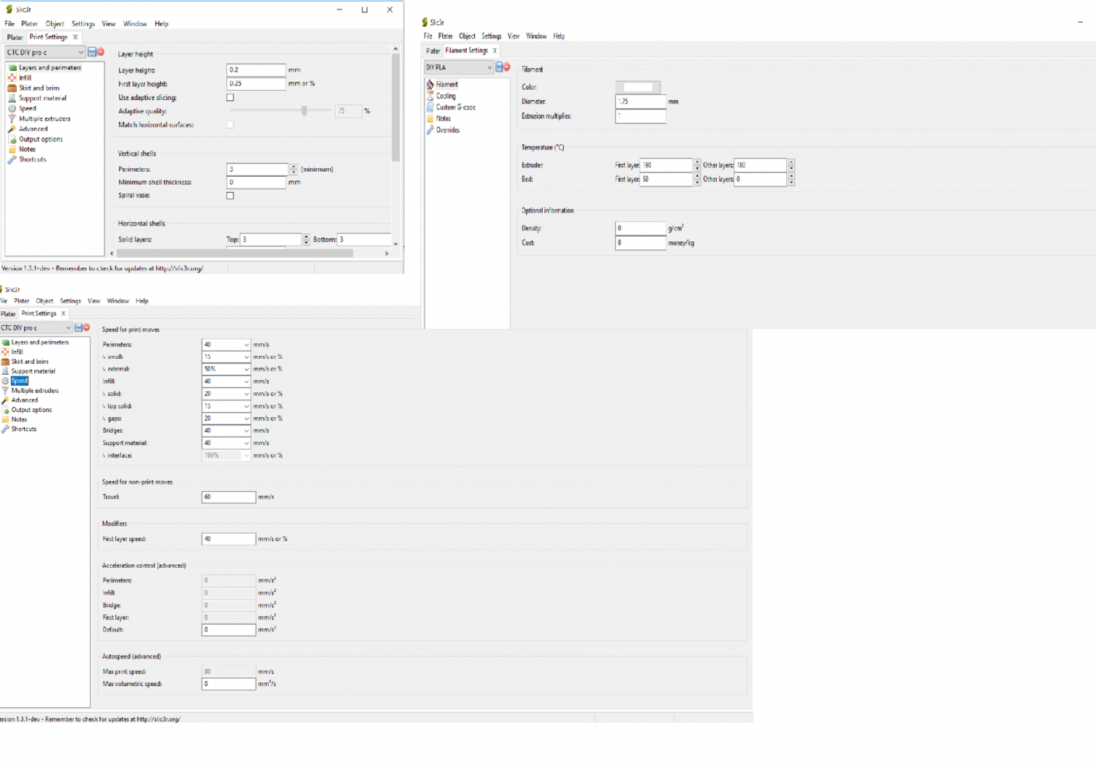
Task: Open the Overrides section
Action: [x=447, y=130]
